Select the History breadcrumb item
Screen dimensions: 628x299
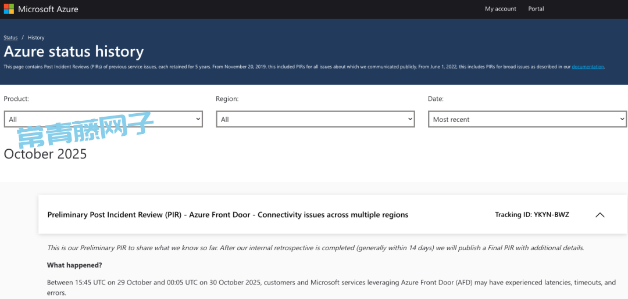click(x=36, y=38)
